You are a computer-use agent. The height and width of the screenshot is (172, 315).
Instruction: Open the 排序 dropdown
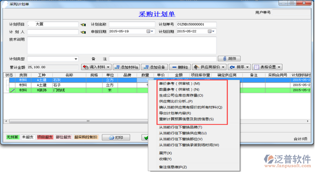click(x=239, y=67)
